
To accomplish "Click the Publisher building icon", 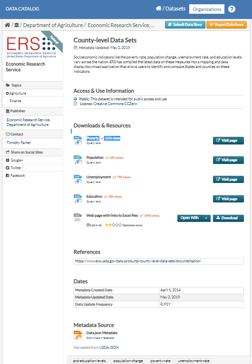I will pyautogui.click(x=8, y=111).
